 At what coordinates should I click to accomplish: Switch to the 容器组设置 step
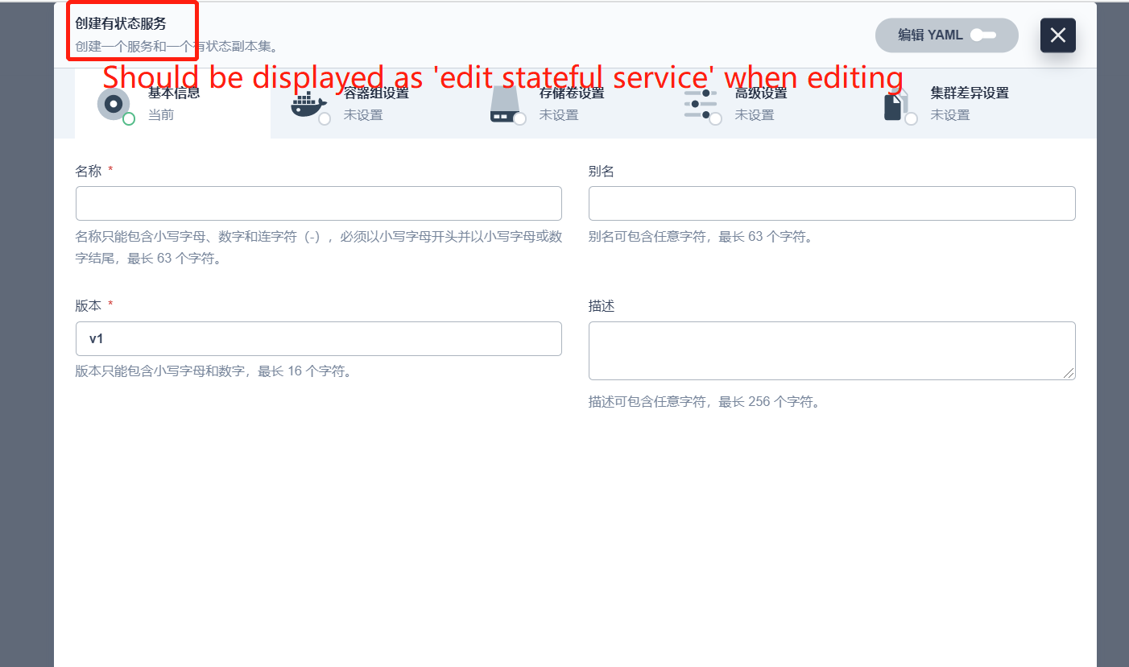368,104
